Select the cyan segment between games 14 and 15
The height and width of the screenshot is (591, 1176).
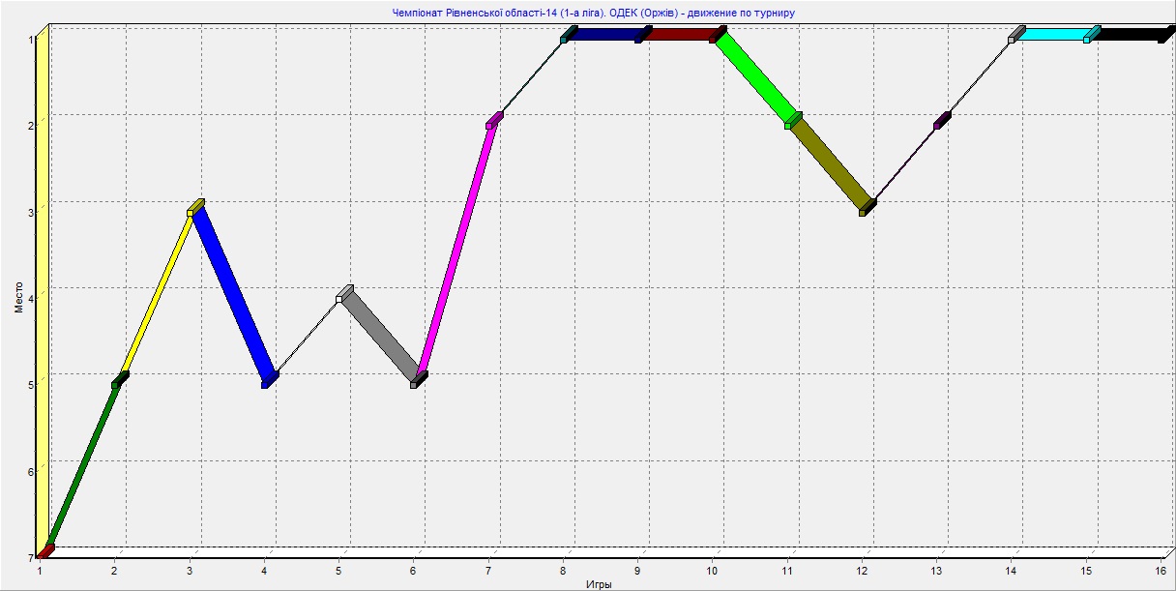tap(1052, 35)
